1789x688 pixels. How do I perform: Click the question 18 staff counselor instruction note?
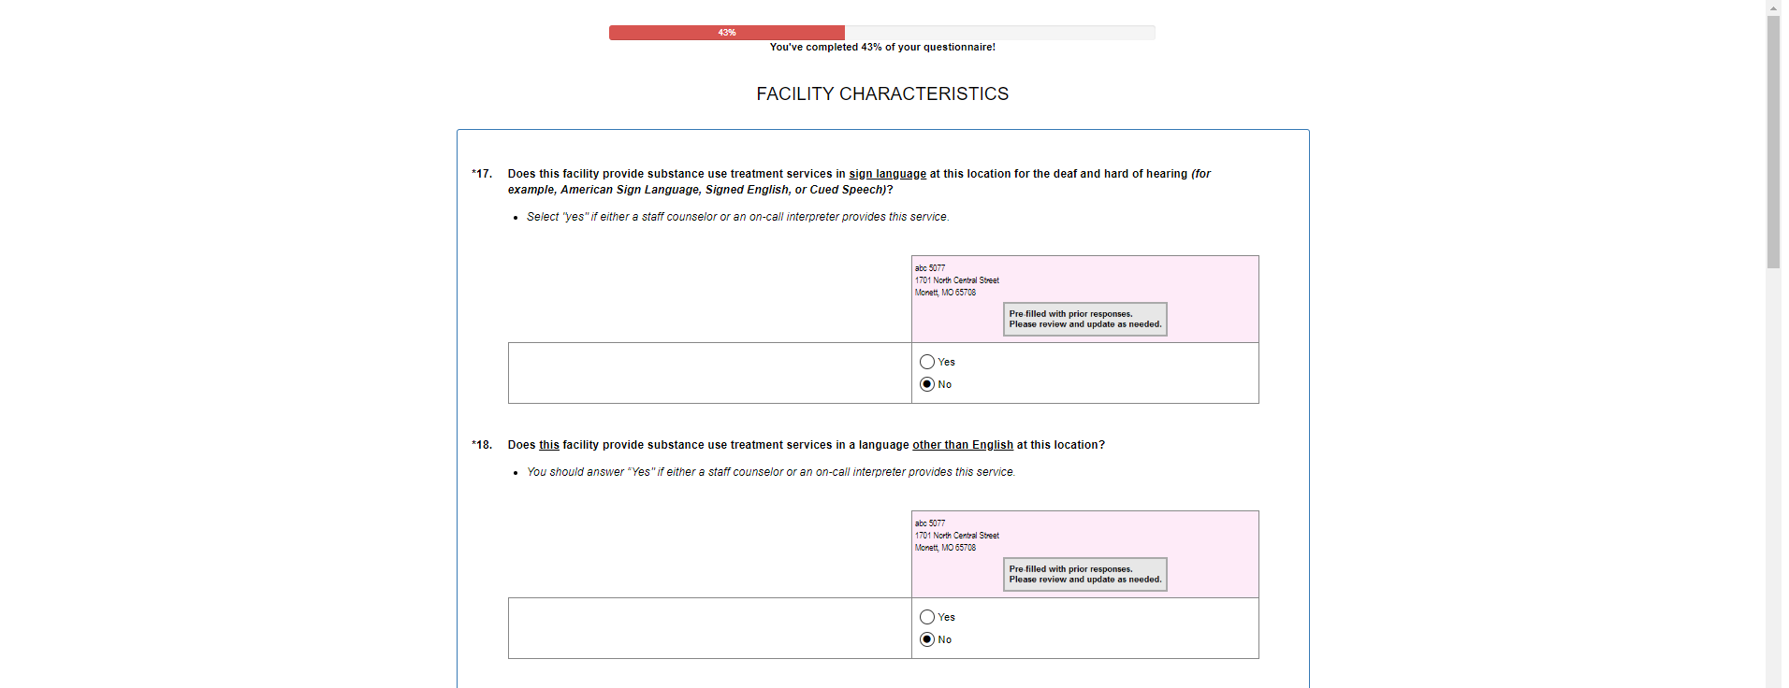tap(770, 472)
